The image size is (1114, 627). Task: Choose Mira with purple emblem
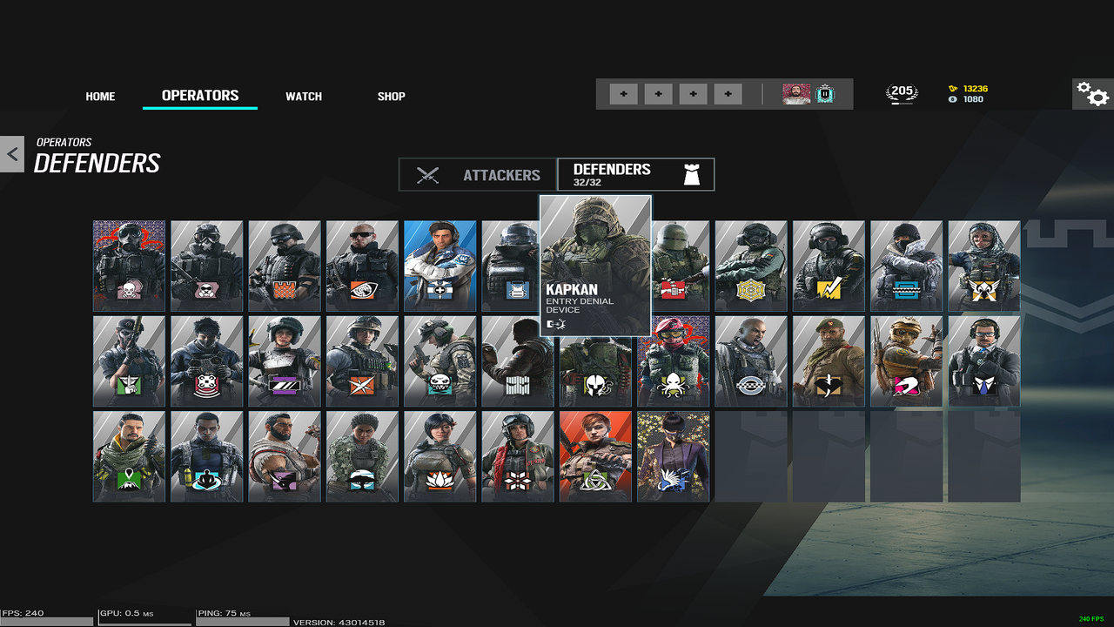[284, 361]
